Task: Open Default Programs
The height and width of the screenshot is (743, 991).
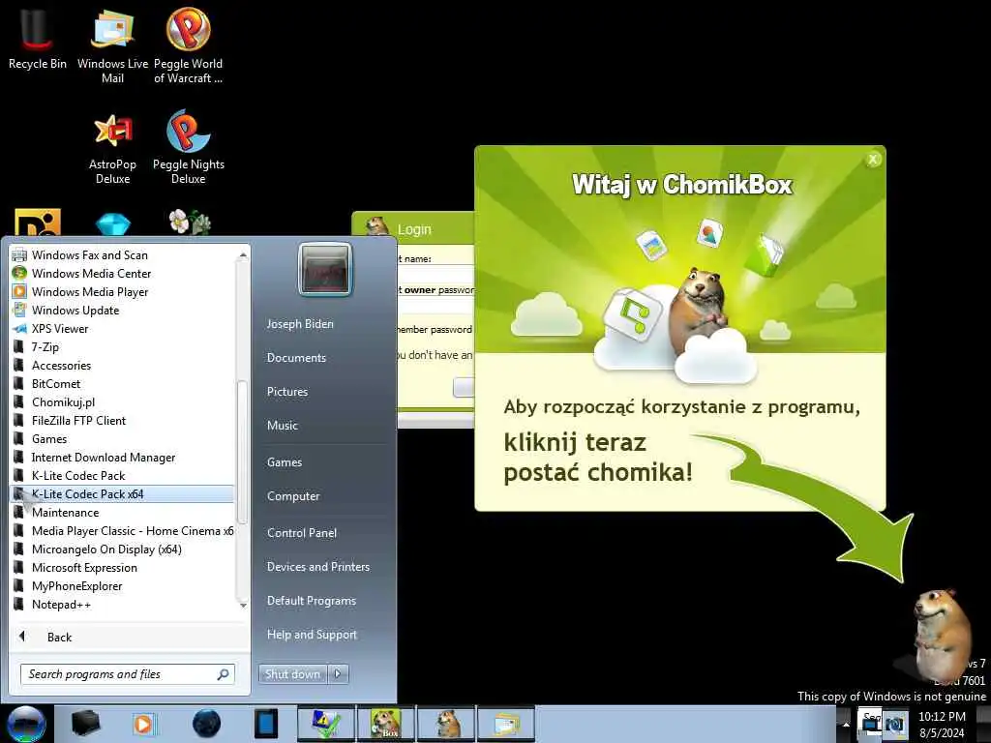Action: click(x=312, y=601)
